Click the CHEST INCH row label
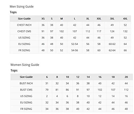 click(x=24, y=25)
